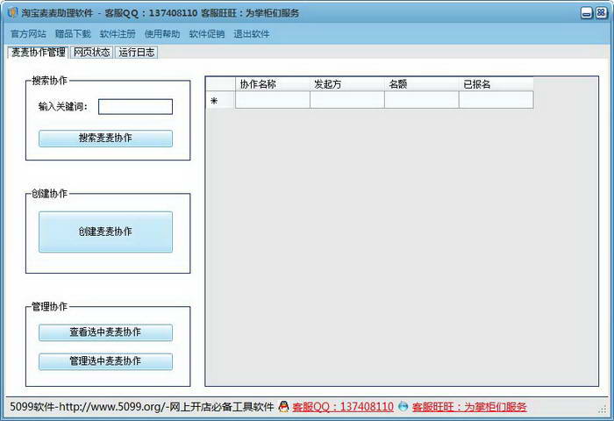Click empty cell under 名额
Image resolution: width=614 pixels, height=421 pixels.
[x=421, y=100]
